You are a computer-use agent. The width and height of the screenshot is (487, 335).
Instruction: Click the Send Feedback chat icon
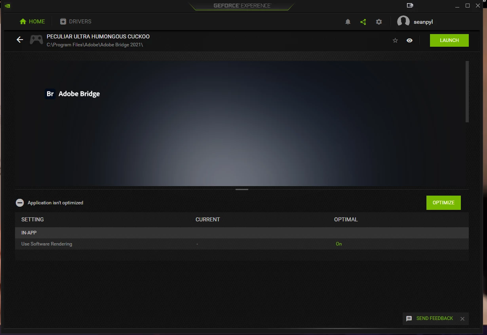(409, 318)
